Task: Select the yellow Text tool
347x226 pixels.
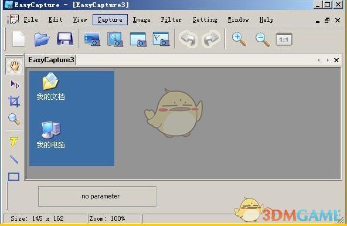Action: pyautogui.click(x=13, y=141)
